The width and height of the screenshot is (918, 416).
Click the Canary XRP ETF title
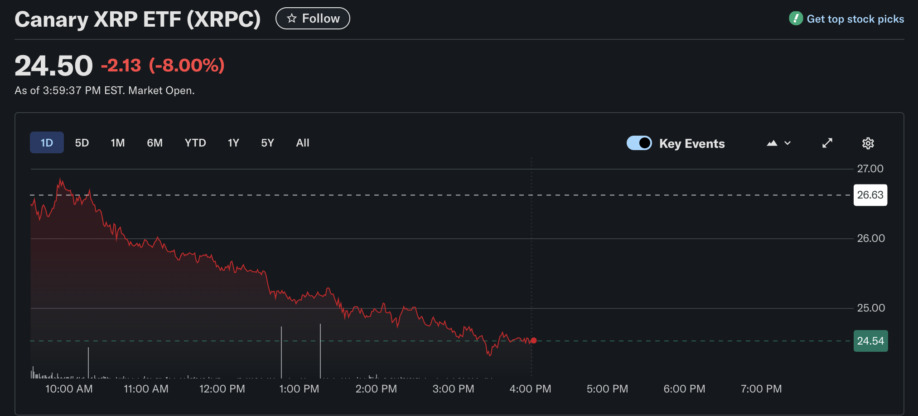tap(136, 19)
